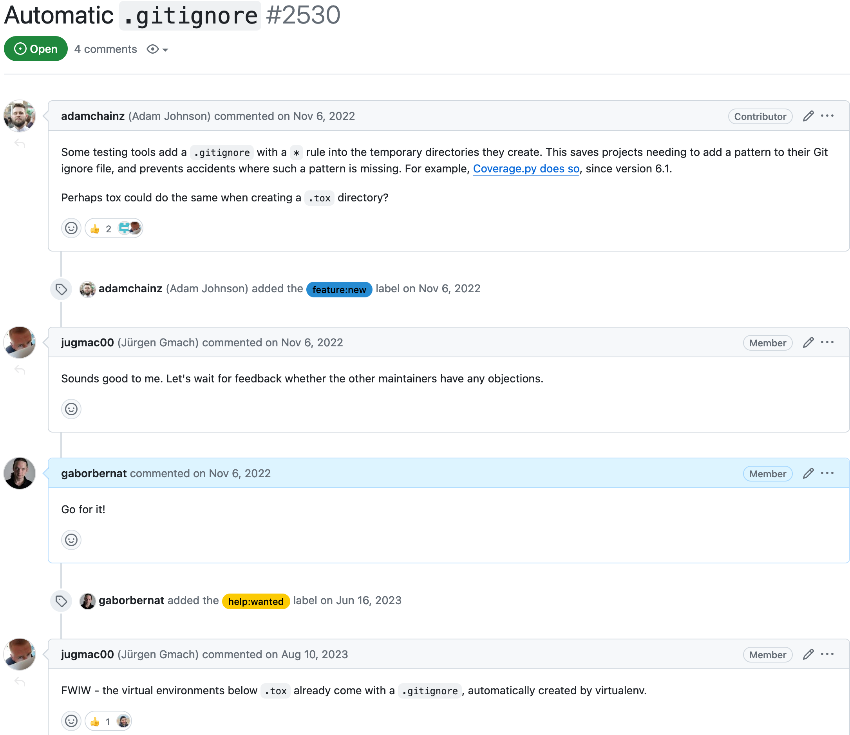Click the help:wanted label
Image resolution: width=850 pixels, height=735 pixels.
(255, 601)
